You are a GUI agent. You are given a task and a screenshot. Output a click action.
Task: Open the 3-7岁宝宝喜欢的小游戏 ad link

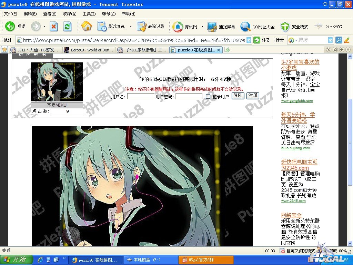[x=300, y=65]
